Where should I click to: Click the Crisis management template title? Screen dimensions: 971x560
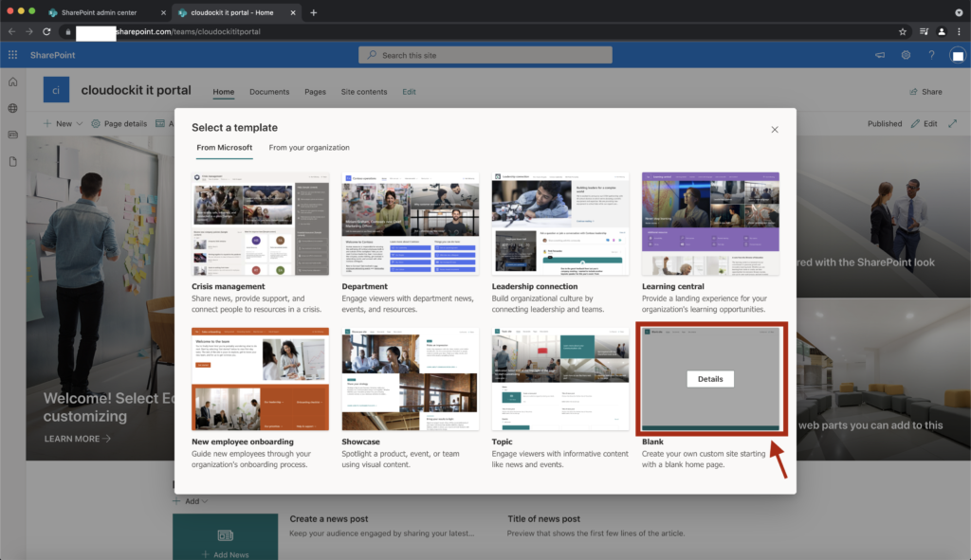click(228, 286)
